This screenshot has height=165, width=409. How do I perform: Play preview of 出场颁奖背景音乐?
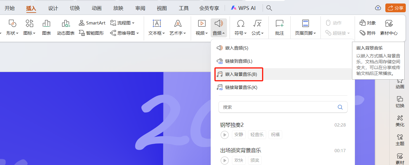click(224, 160)
